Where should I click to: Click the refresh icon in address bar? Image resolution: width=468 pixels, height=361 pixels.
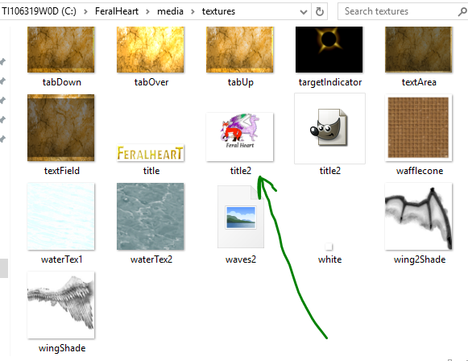coord(319,11)
